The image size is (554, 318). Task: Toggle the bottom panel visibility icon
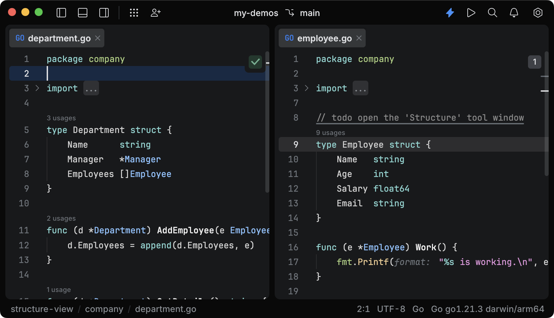click(x=82, y=13)
